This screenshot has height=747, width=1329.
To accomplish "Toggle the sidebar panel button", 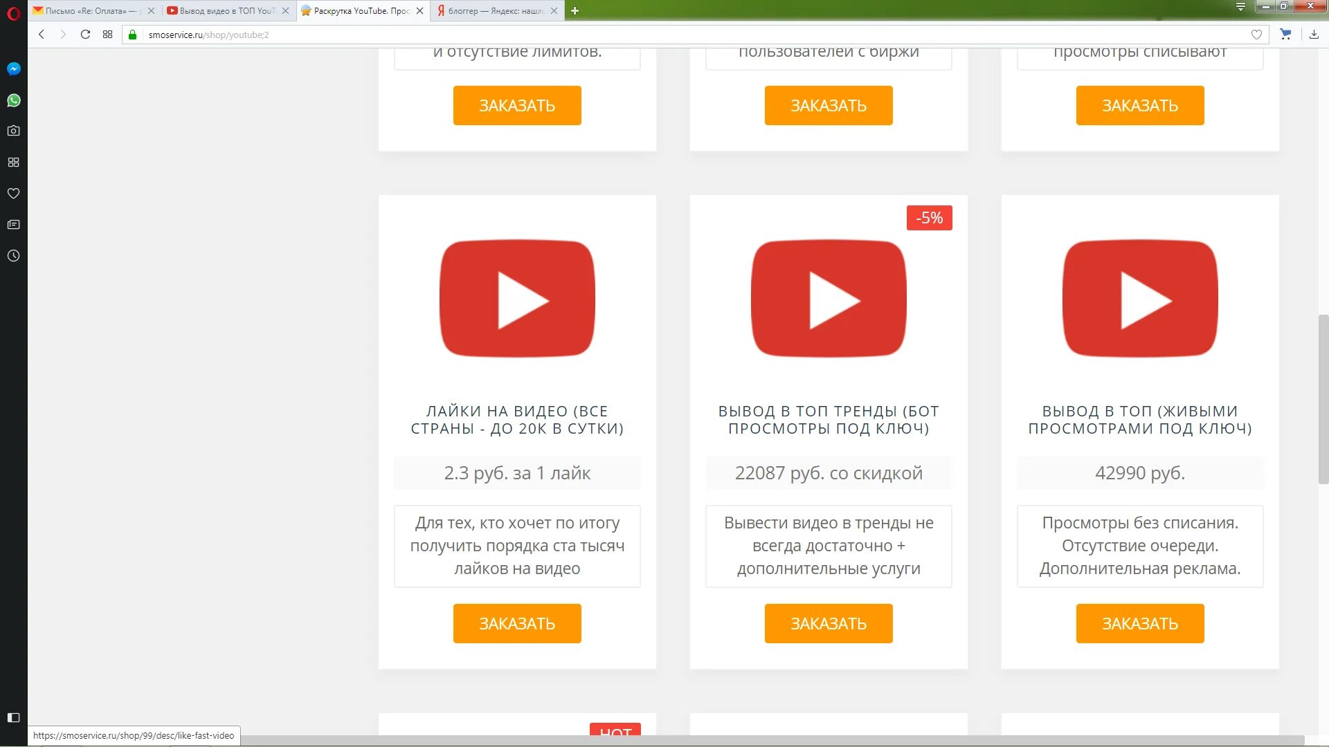I will [13, 717].
